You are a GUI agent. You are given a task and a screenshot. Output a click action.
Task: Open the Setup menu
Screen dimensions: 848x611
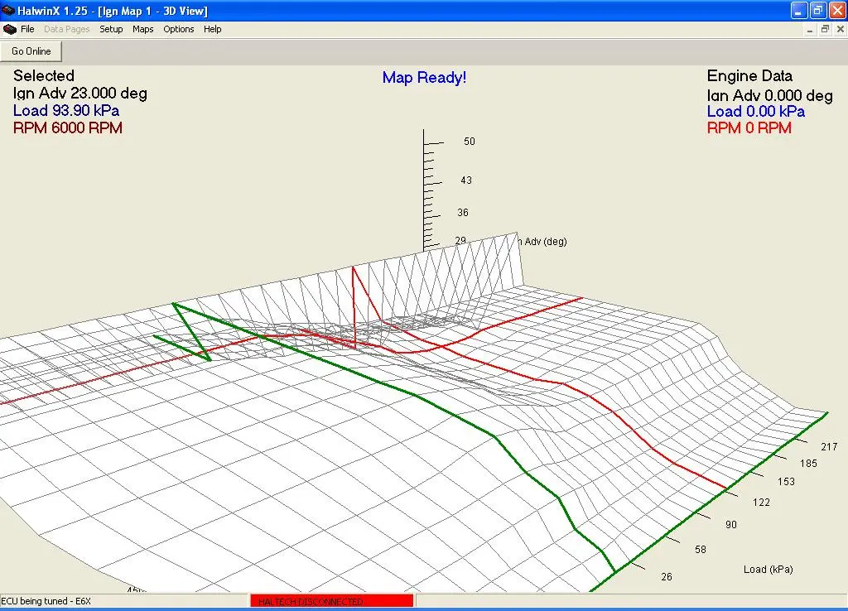(x=111, y=29)
